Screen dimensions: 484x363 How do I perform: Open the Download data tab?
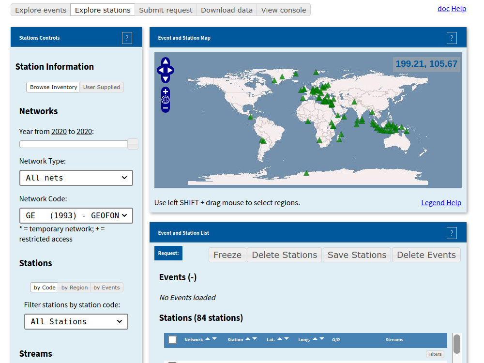tap(227, 10)
